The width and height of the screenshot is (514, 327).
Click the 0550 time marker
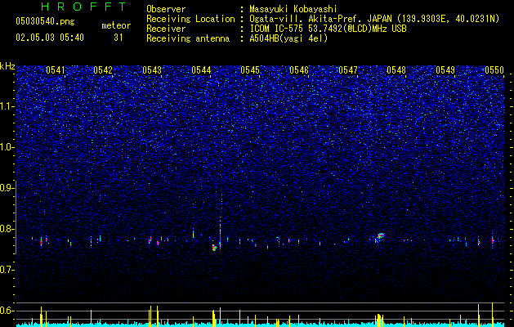coord(494,70)
